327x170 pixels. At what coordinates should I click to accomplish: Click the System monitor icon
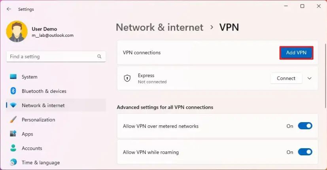(13, 77)
